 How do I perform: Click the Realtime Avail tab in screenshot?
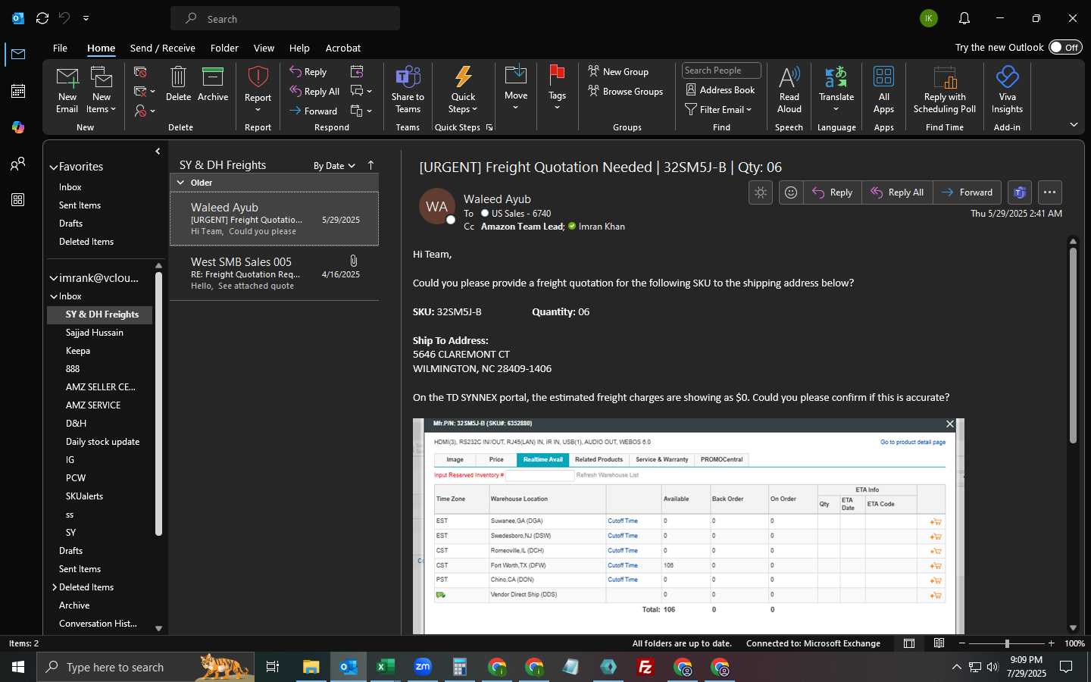pos(542,459)
